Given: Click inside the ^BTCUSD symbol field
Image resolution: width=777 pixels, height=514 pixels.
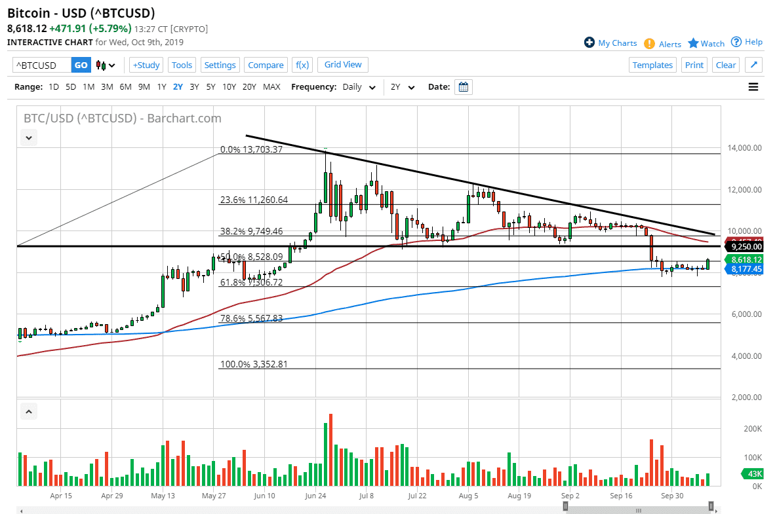Looking at the screenshot, I should click(39, 65).
